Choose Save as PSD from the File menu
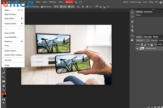 pos(10,33)
